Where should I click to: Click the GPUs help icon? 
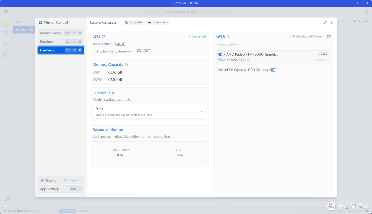[229, 36]
